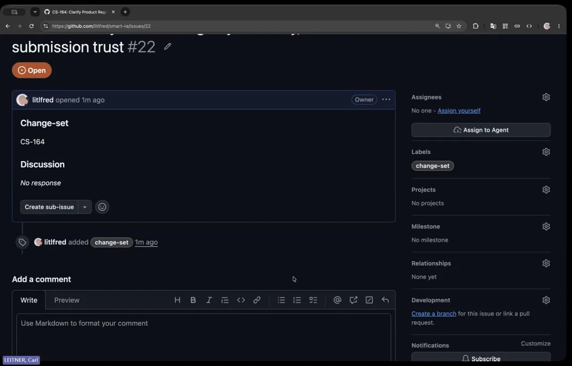
Task: Click the litlfred name in the timeline event
Action: [55, 242]
